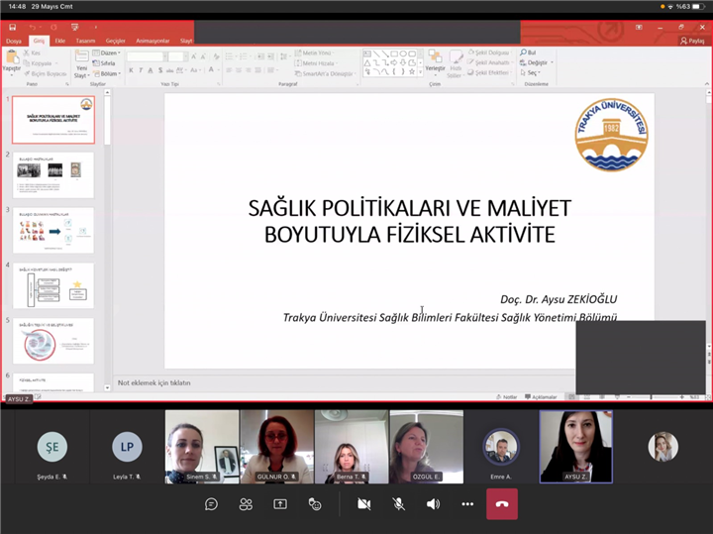The image size is (713, 534).
Task: Open the font size combo box
Action: pos(177,56)
